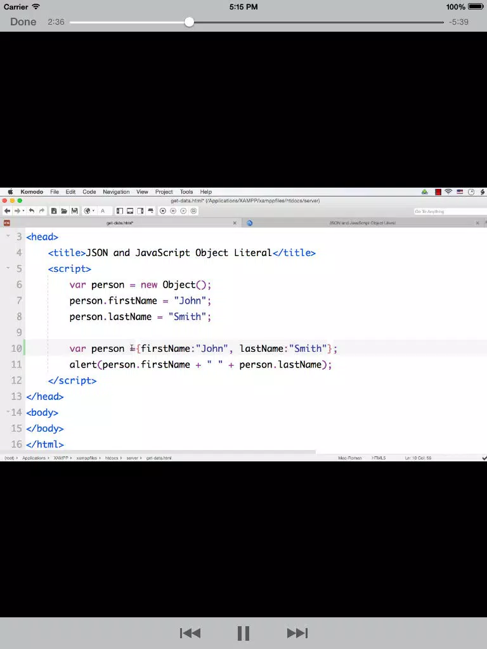
Task: Click the Save Macro to Toolbox icon
Action: tap(194, 210)
